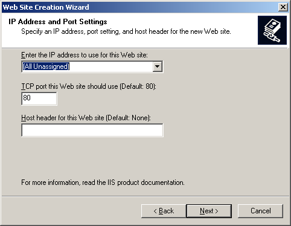
Task: Focus the empty Host header input field
Action: click(92, 130)
